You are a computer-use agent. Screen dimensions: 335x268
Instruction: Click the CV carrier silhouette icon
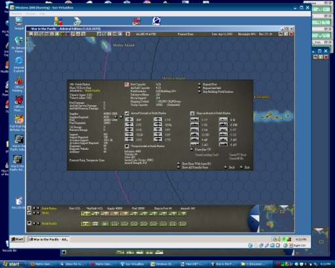(x=194, y=120)
